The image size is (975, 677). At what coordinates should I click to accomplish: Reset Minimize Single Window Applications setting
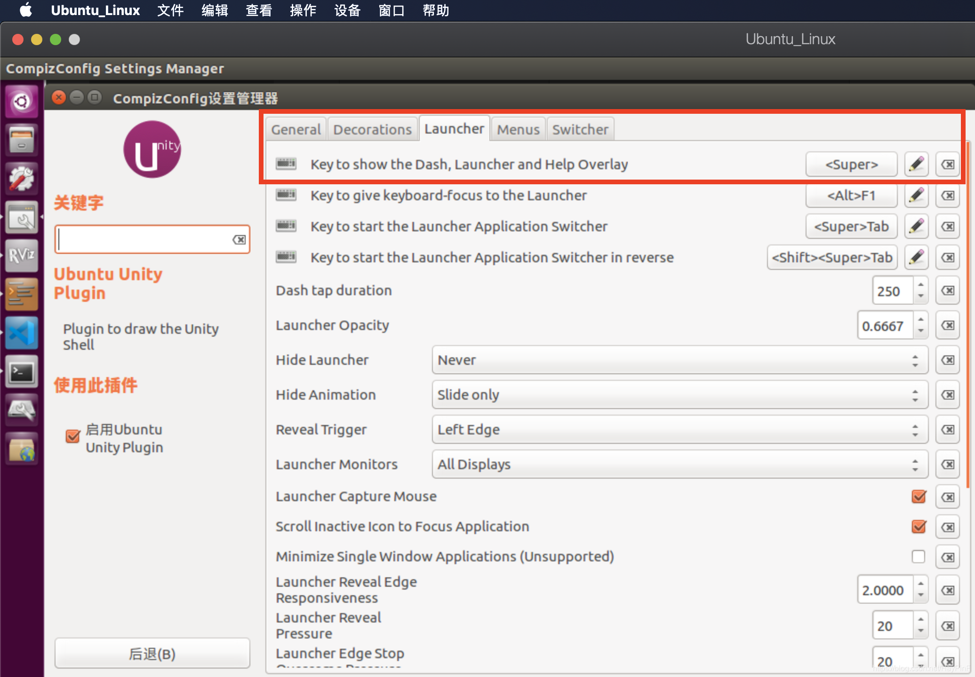tap(948, 557)
